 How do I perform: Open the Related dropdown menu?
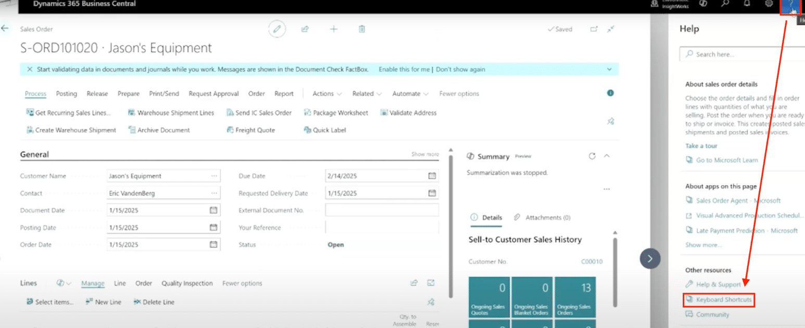(x=367, y=94)
